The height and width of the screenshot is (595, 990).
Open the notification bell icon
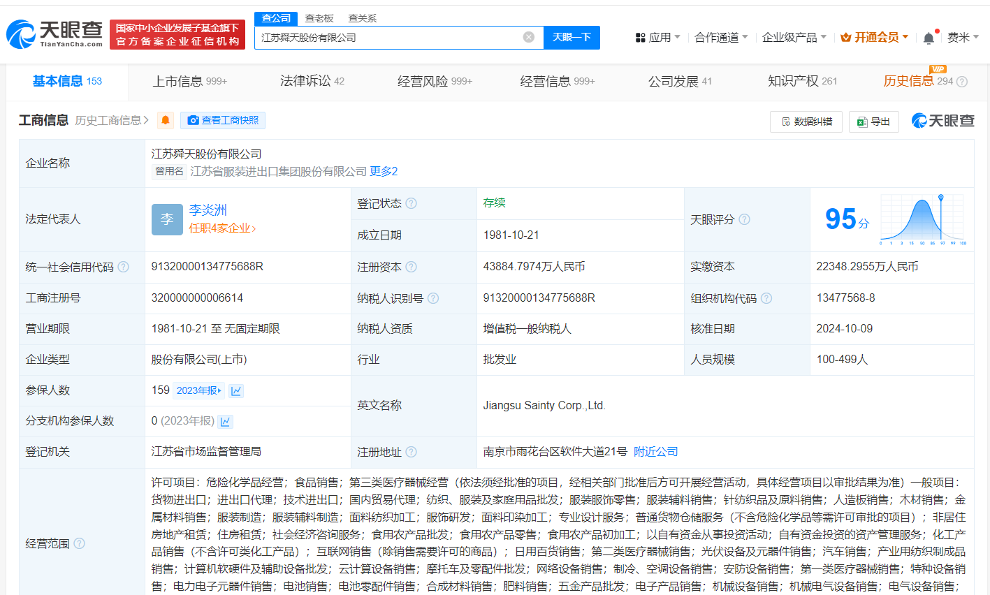point(929,38)
